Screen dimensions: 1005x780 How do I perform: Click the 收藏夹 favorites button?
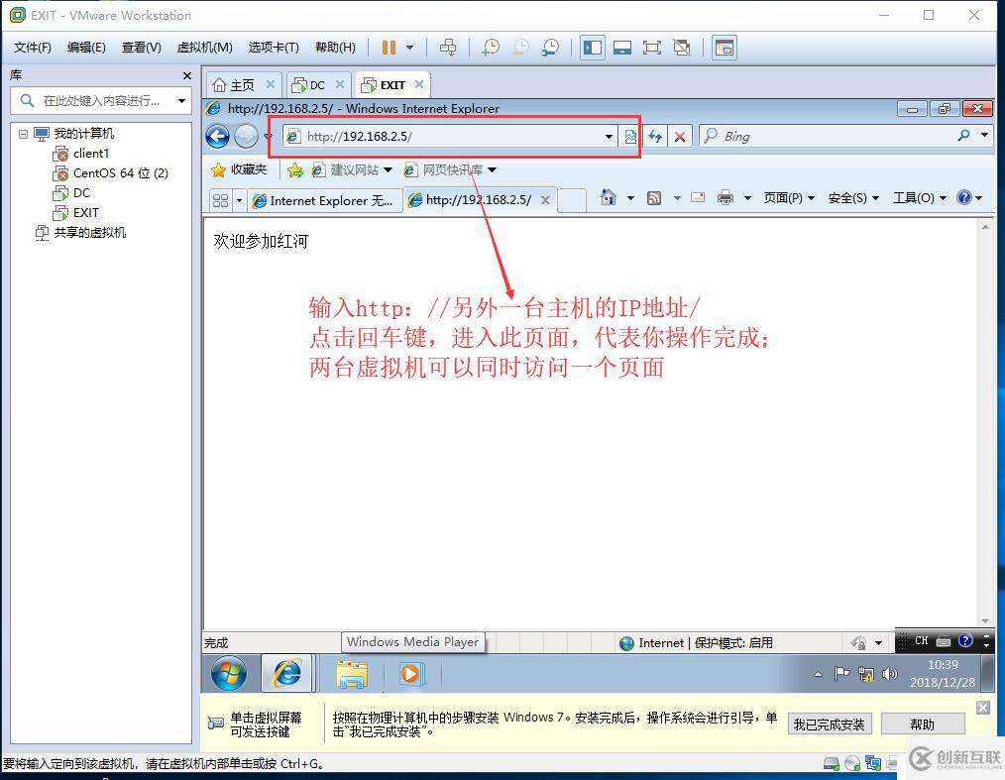click(239, 169)
